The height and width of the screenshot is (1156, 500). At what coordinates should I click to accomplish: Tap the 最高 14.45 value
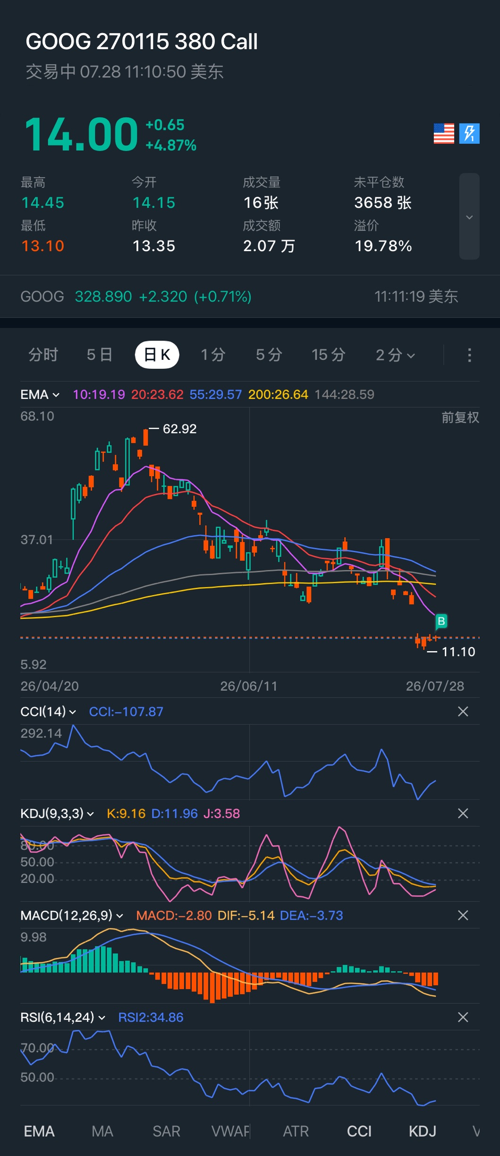point(42,203)
